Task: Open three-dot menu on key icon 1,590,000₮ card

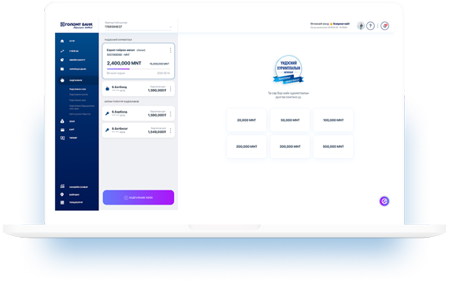Action: [170, 114]
